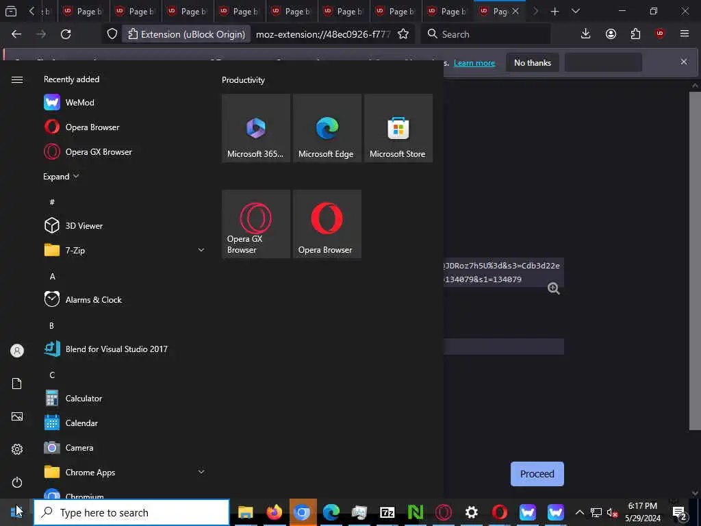
Task: Click the magnifier zoom icon beside URL text
Action: [x=553, y=288]
